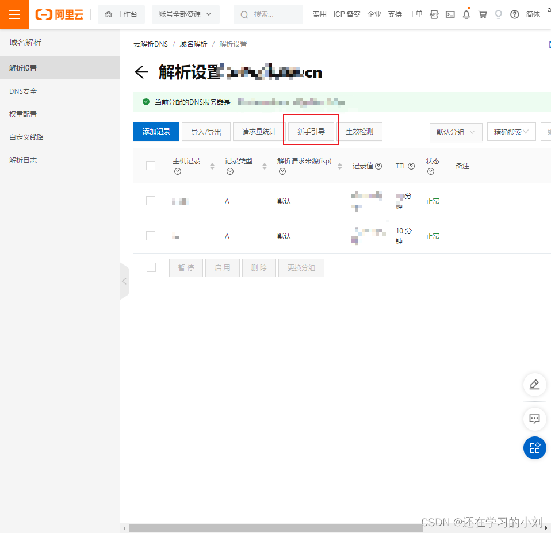Open 请求量统计
Image resolution: width=551 pixels, height=533 pixels.
point(259,132)
